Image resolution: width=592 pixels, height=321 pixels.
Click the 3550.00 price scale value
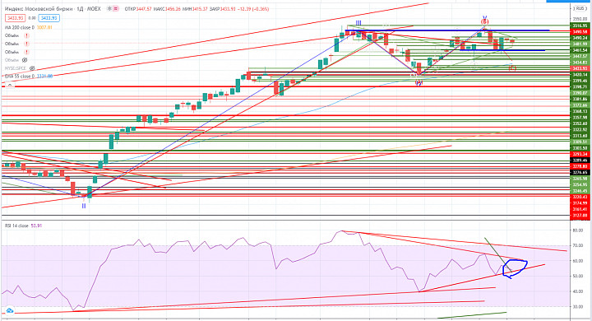click(580, 19)
